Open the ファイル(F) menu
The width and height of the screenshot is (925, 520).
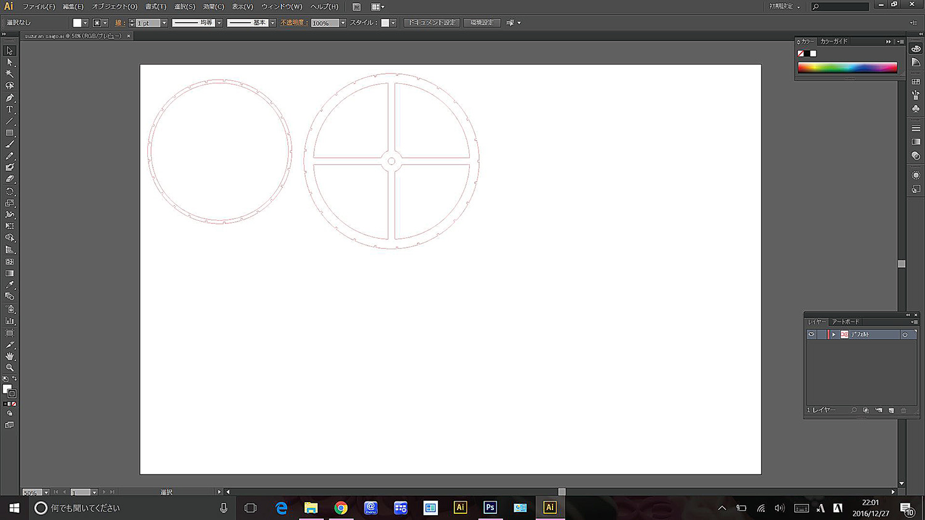[x=39, y=7]
